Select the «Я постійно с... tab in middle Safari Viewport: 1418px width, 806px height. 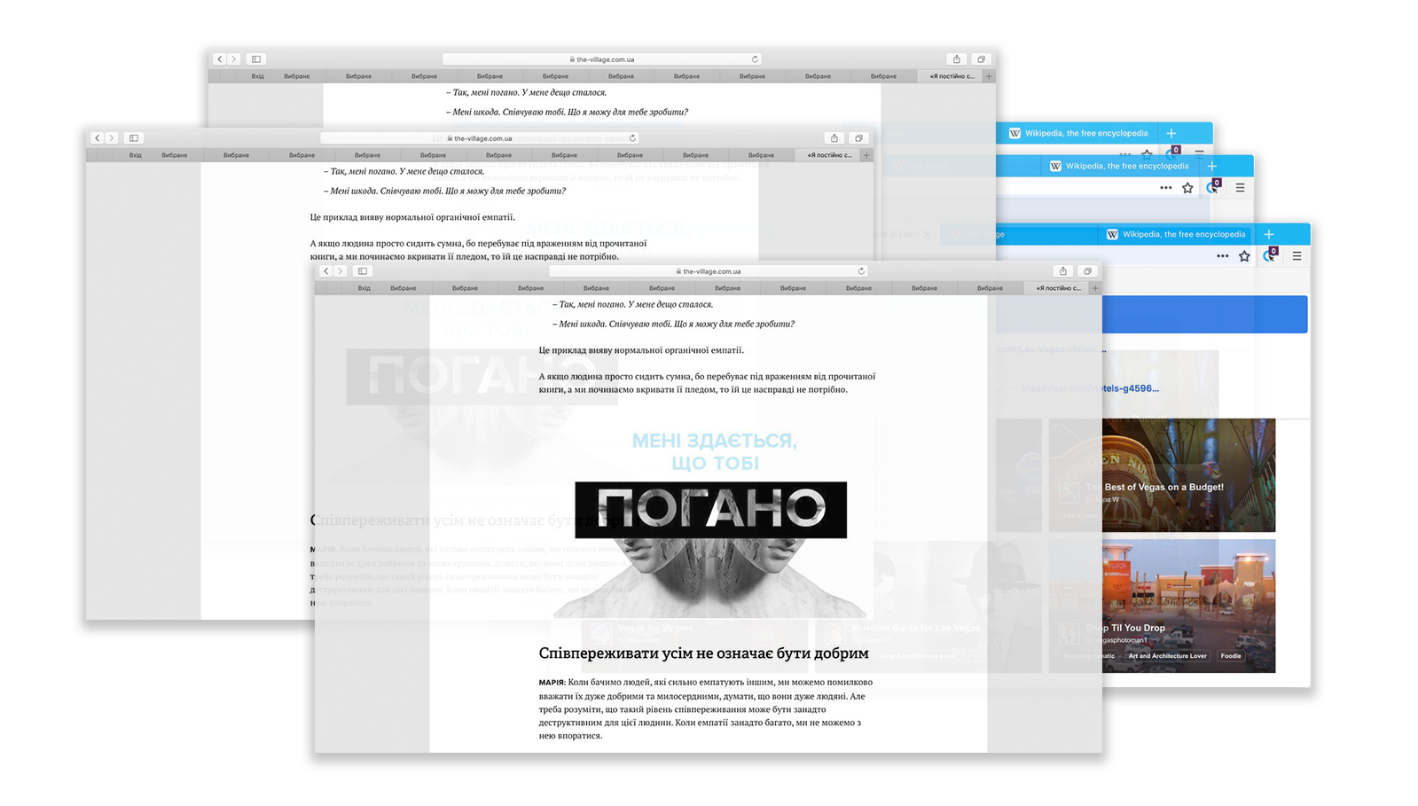[829, 155]
